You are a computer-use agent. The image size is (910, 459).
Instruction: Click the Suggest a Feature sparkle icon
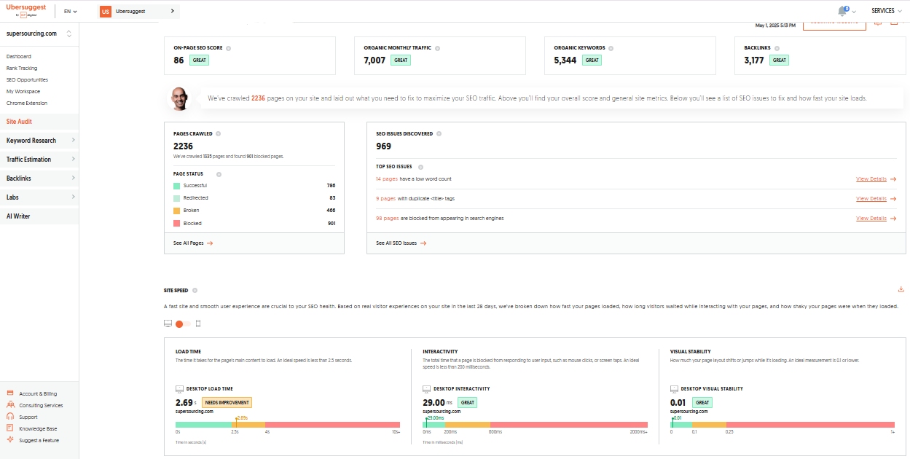[10, 440]
